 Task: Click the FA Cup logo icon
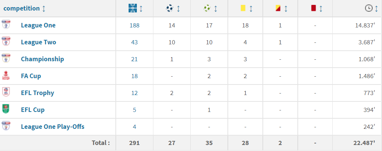click(6, 76)
